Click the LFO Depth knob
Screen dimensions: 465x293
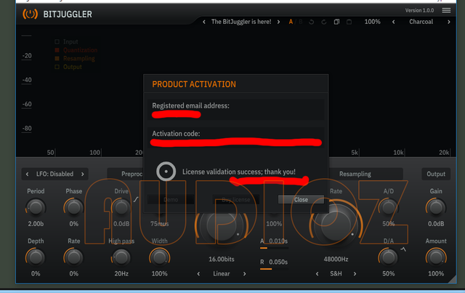coord(36,257)
